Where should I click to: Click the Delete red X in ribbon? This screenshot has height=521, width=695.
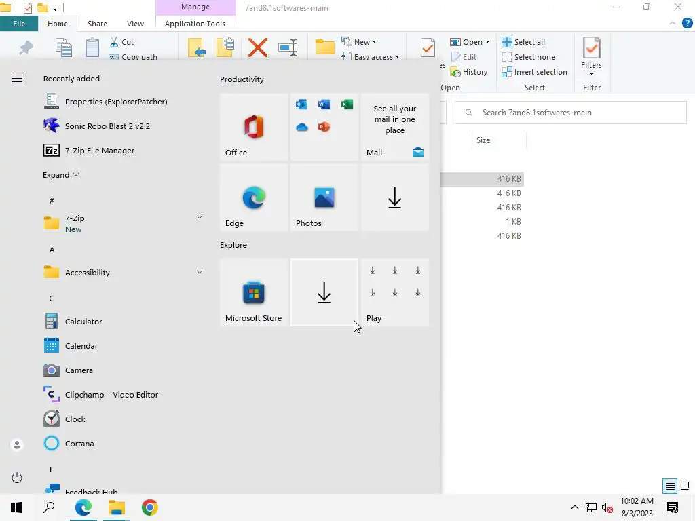[257, 47]
